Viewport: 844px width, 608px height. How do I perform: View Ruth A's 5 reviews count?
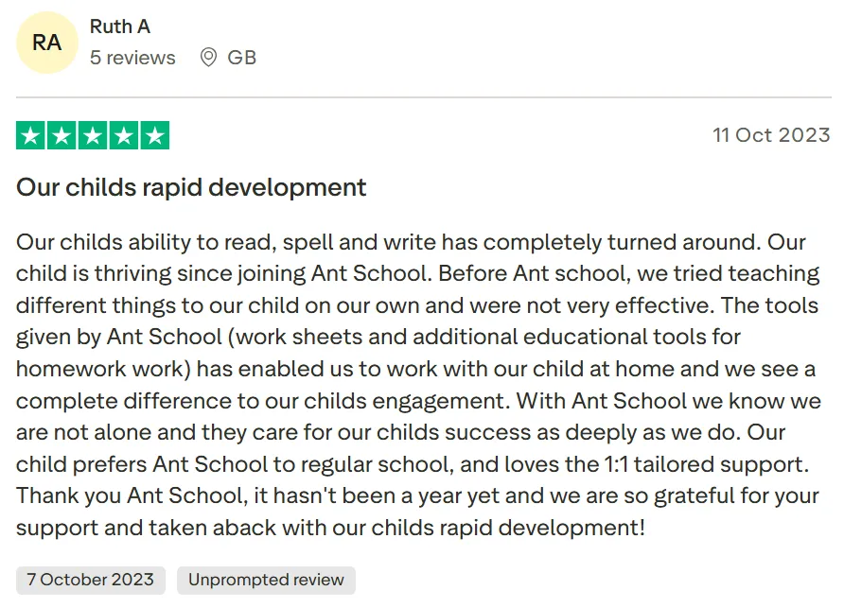[132, 58]
